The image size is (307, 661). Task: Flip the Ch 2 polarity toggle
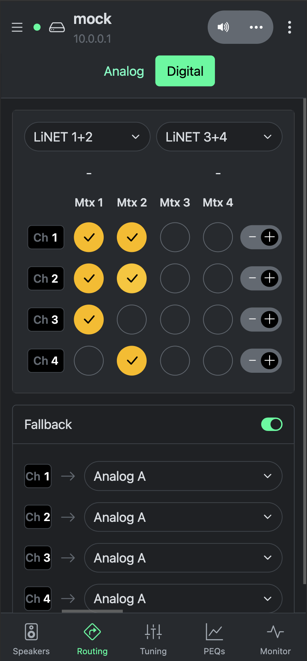coord(261,278)
